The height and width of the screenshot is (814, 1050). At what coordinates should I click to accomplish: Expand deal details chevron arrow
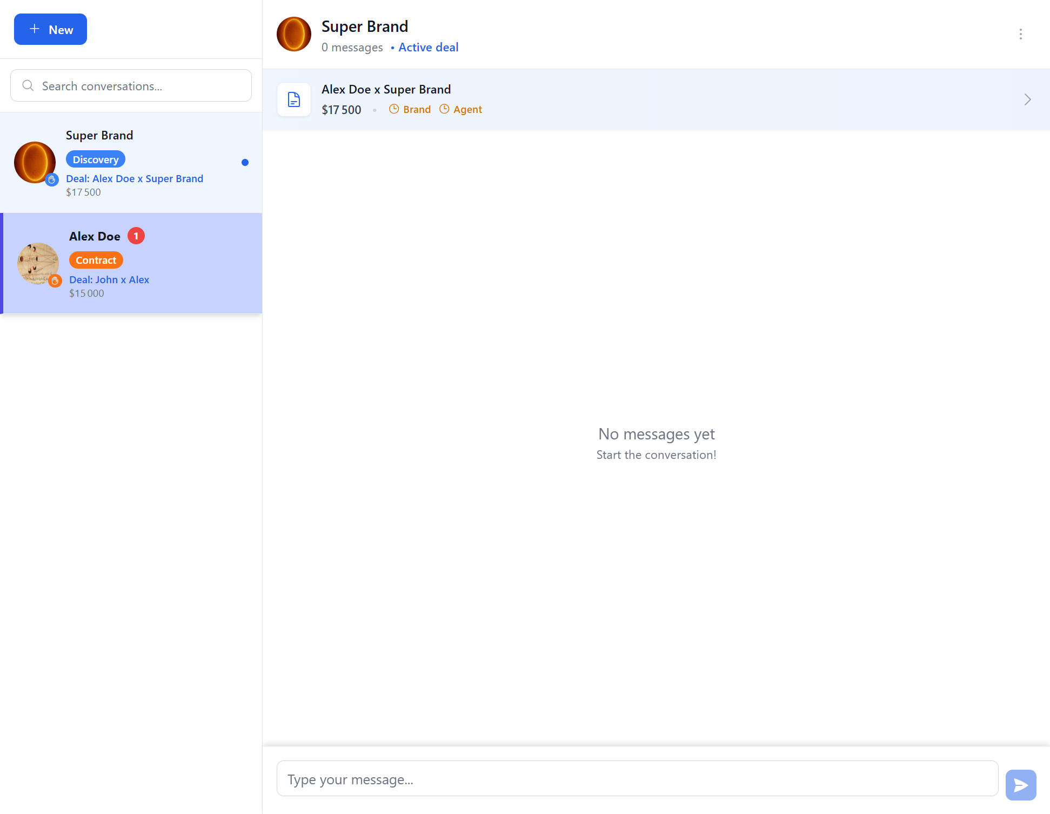click(x=1027, y=99)
